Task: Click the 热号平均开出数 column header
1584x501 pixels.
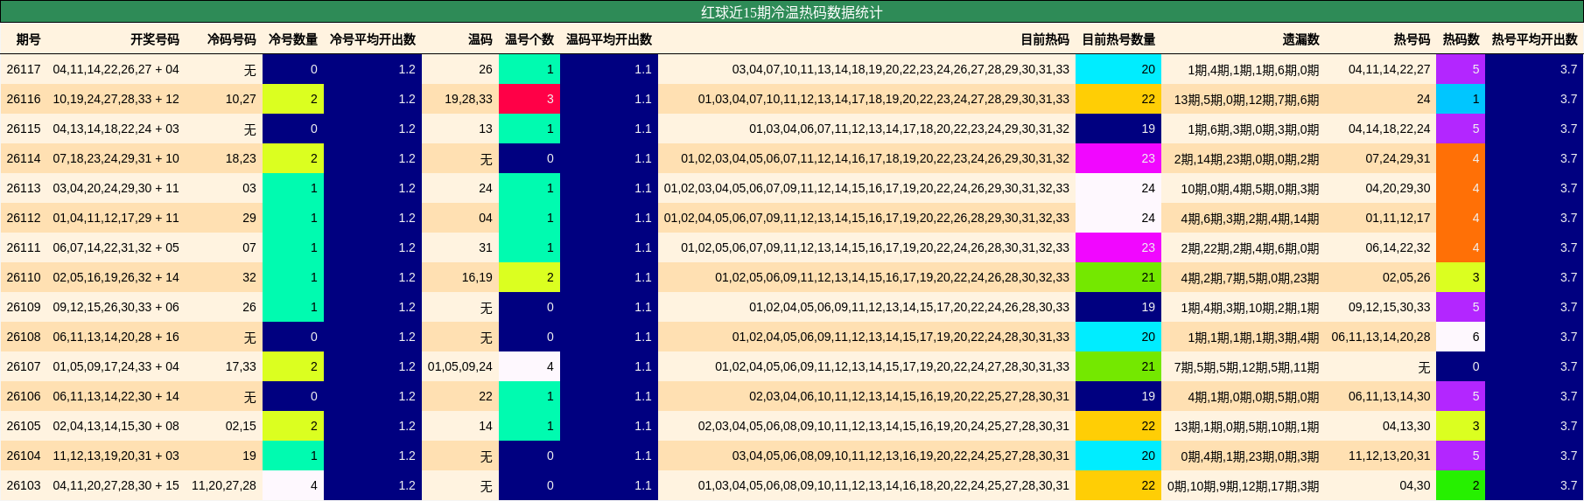Action: click(1535, 39)
